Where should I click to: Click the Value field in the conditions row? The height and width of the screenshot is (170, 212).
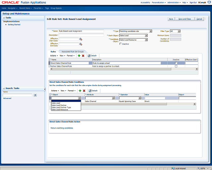155,98
